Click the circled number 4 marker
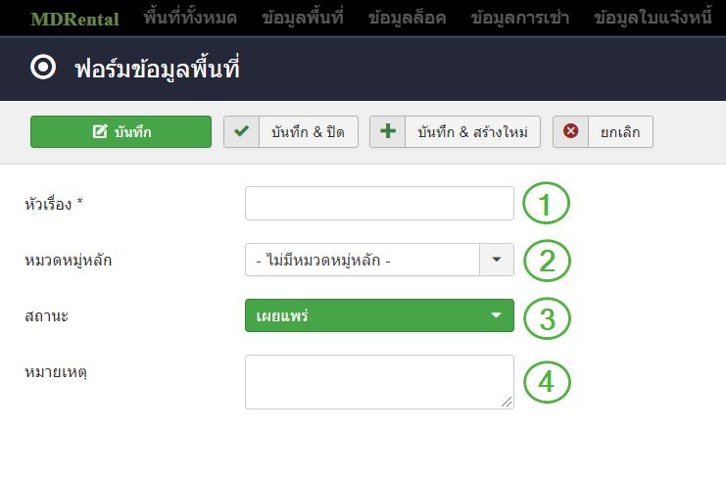726x480 pixels. (x=547, y=382)
